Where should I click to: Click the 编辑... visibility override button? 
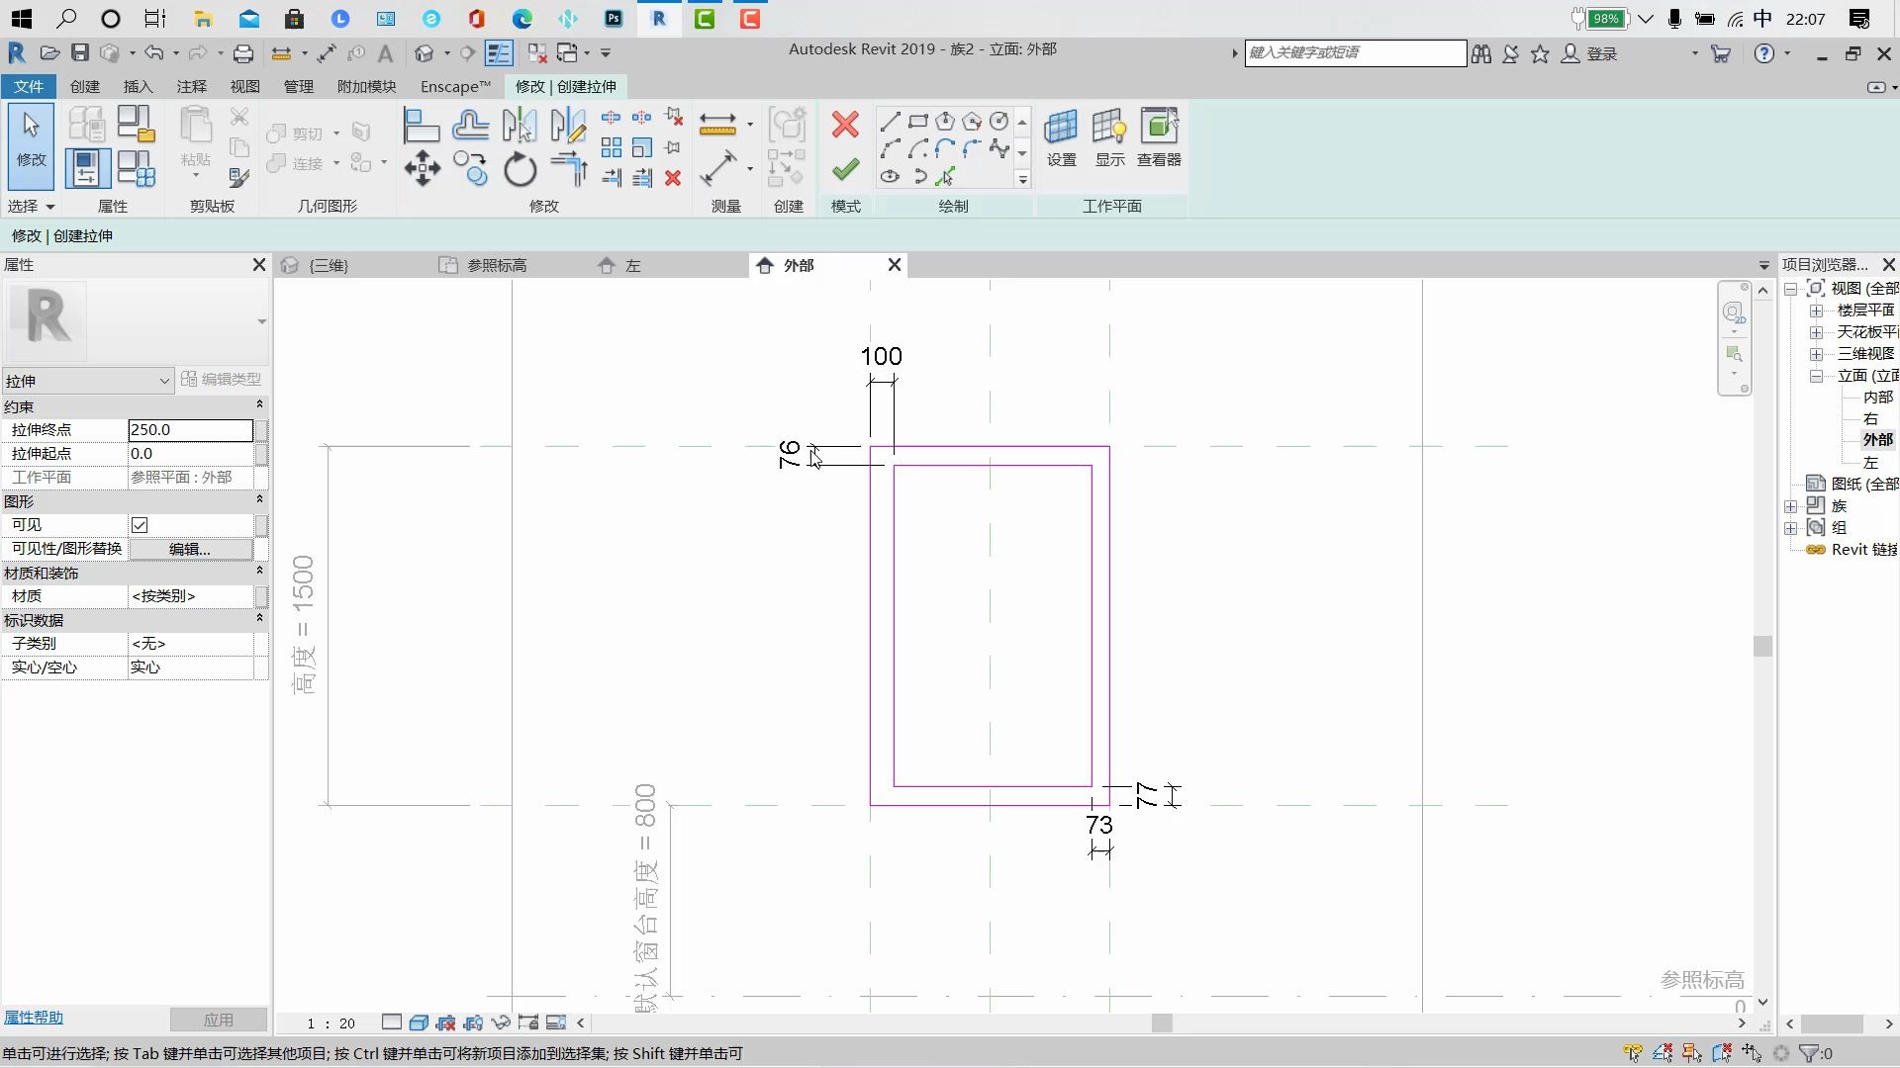190,549
